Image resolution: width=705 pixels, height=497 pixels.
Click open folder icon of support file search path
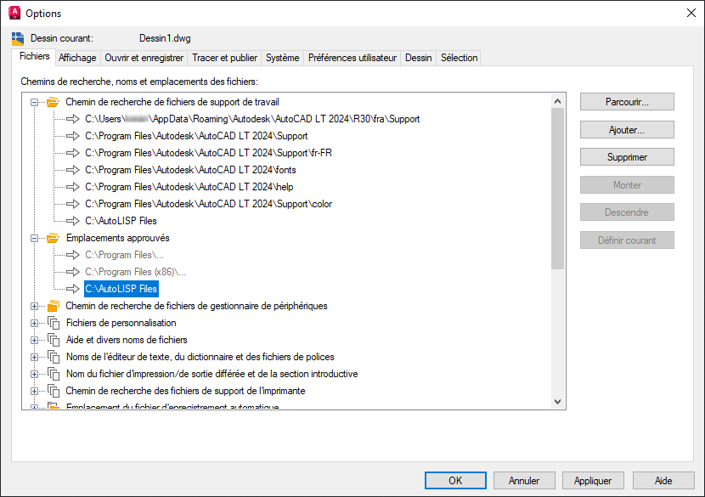tap(53, 102)
